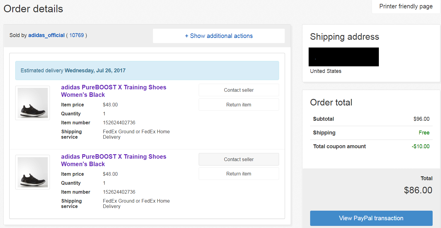
Task: Click Return item for the first shoe item
Action: click(x=239, y=105)
